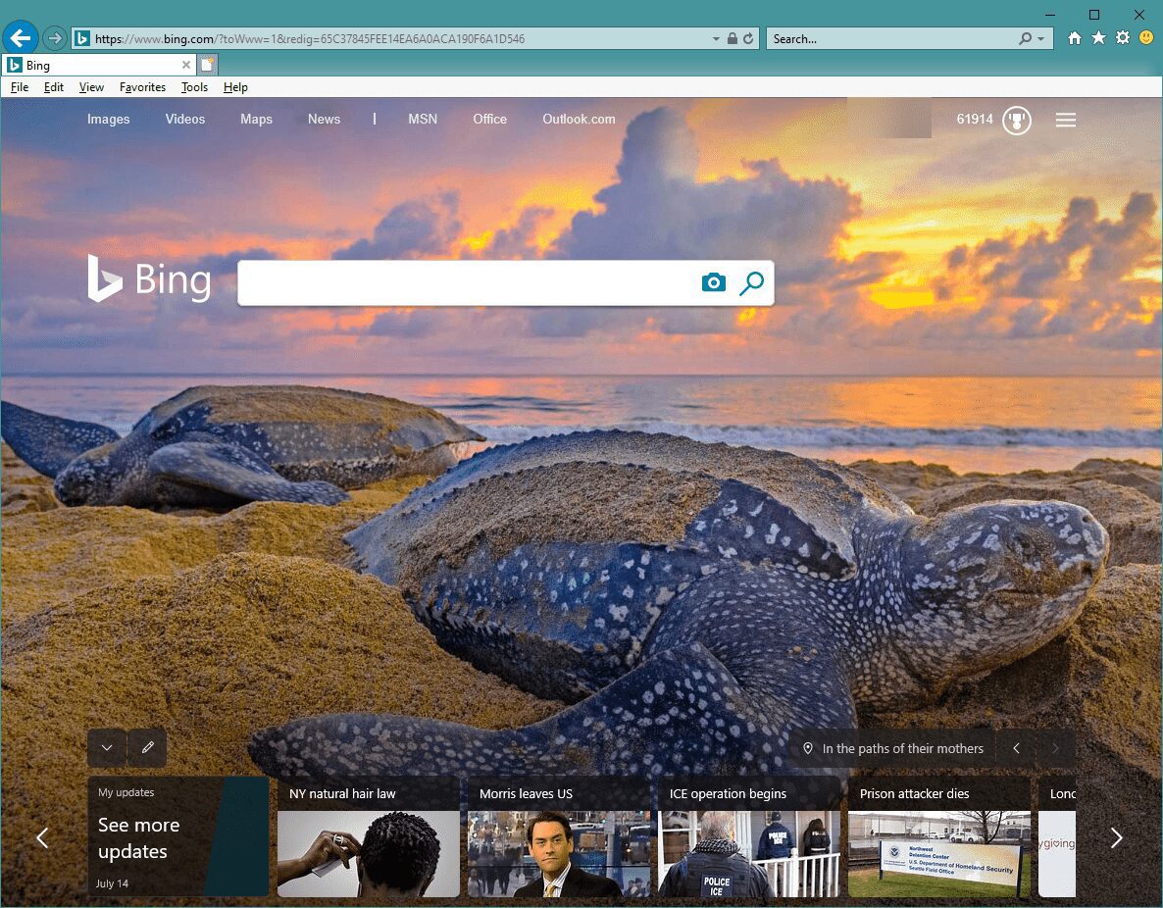Refresh the page with the reload icon
1163x908 pixels.
tap(748, 38)
